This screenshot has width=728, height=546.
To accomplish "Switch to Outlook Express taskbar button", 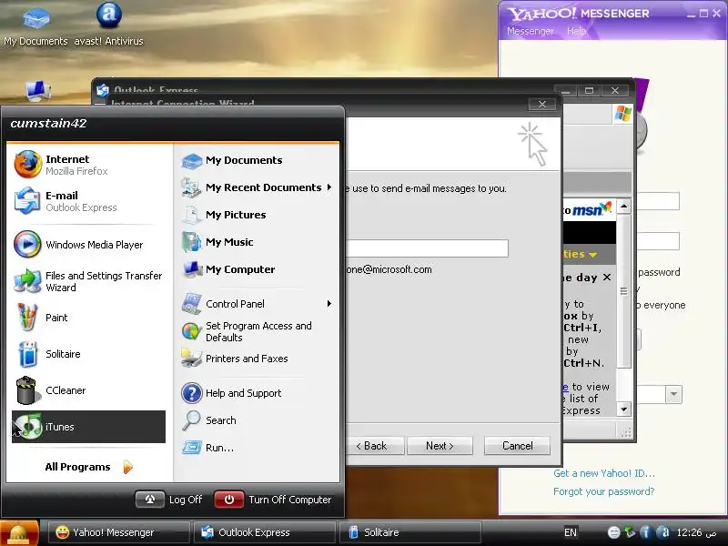I will [x=265, y=532].
